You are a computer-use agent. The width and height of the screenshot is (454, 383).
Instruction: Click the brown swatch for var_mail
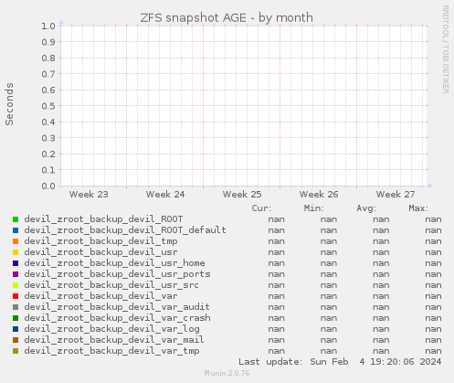(16, 340)
